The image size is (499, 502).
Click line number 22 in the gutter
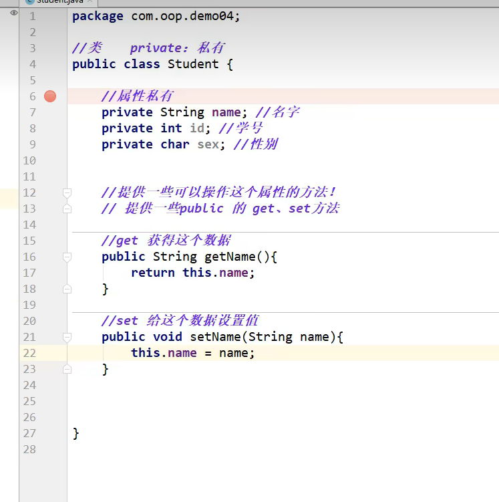[29, 353]
